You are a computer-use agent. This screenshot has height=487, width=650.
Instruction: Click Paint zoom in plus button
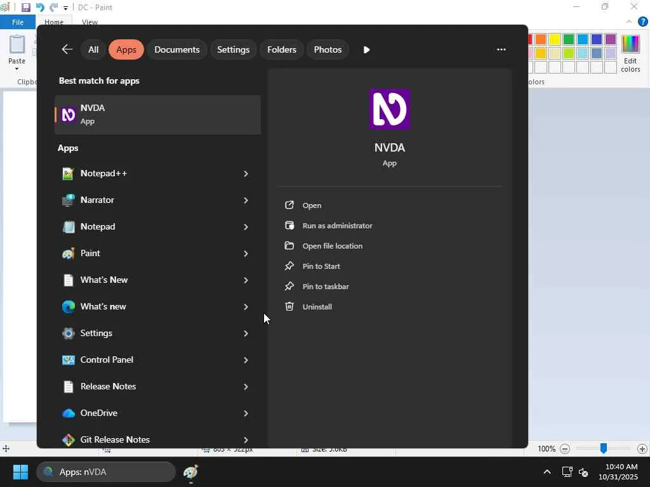[x=642, y=449]
